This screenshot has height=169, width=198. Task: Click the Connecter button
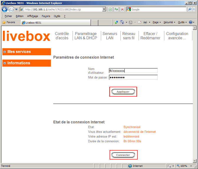tap(123, 155)
